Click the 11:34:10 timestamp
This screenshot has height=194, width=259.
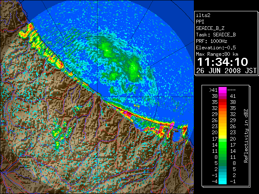point(223,62)
